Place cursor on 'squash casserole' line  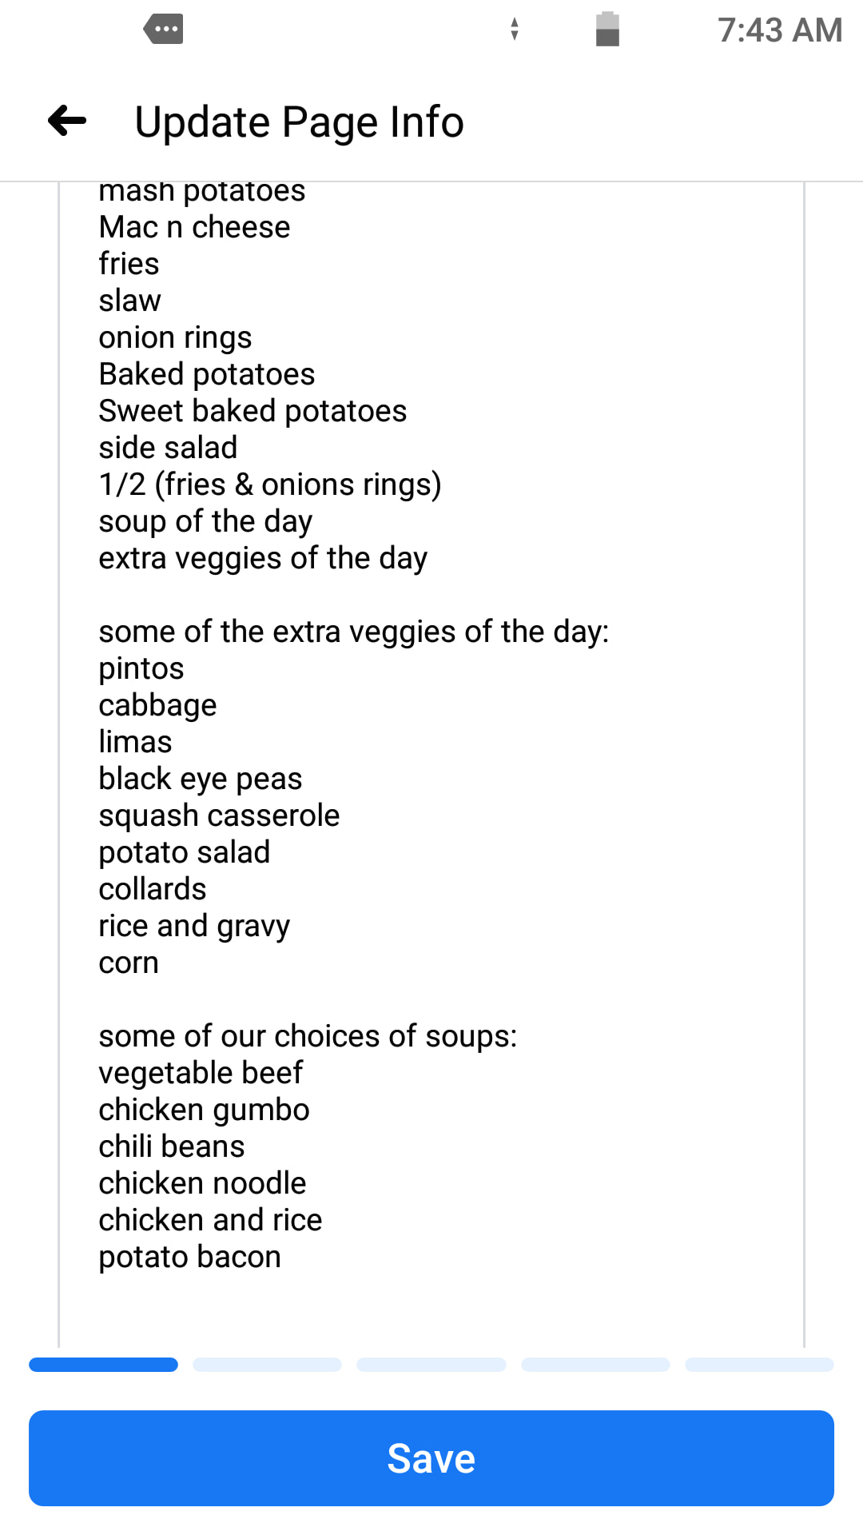pyautogui.click(x=219, y=816)
